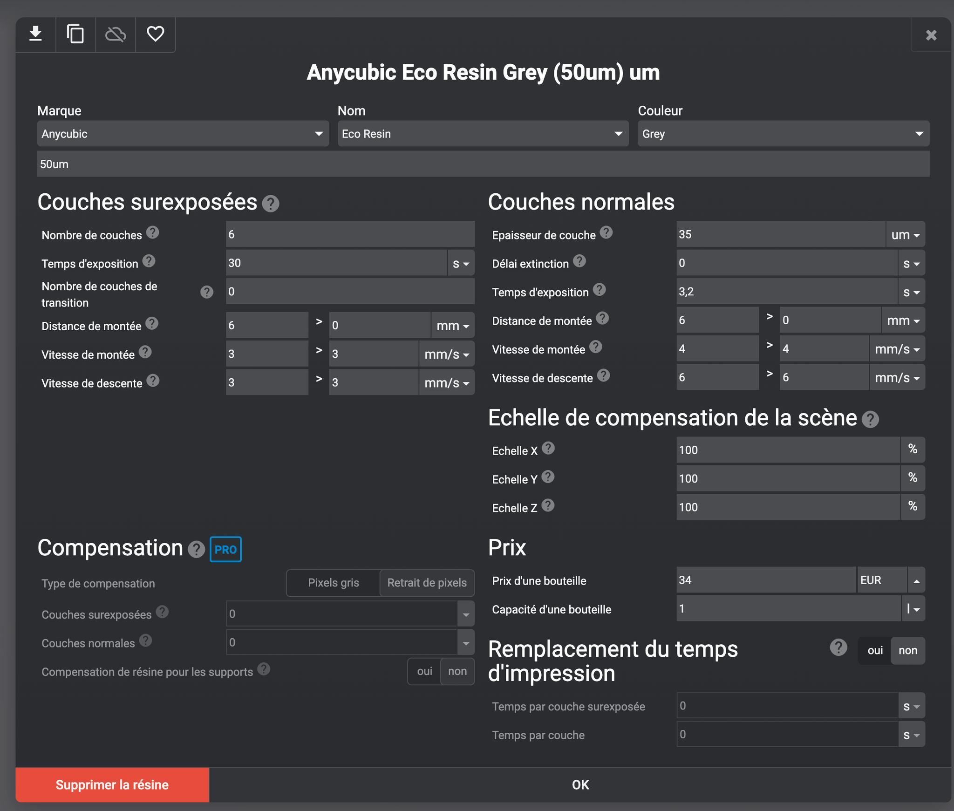Open mm unit dropdown for overexposed lift distance
The height and width of the screenshot is (811, 954).
[453, 325]
